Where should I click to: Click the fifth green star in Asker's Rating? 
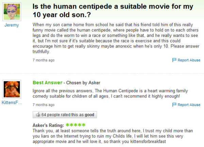(x=84, y=125)
